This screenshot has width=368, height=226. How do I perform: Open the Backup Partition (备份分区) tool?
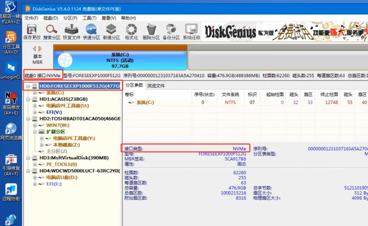tap(171, 32)
